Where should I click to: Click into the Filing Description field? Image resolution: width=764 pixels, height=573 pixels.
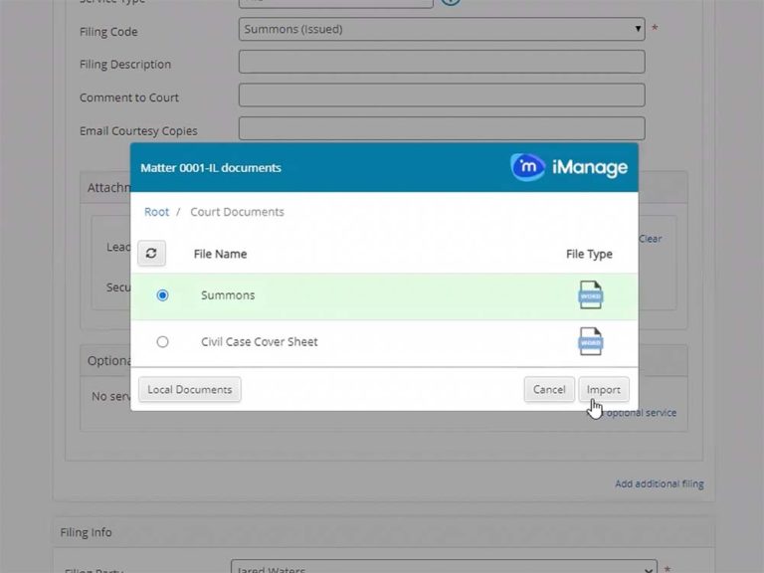[442, 62]
